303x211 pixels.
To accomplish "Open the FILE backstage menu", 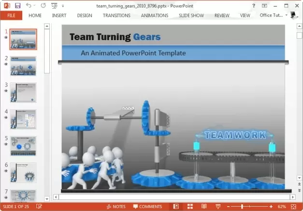I will [x=11, y=15].
